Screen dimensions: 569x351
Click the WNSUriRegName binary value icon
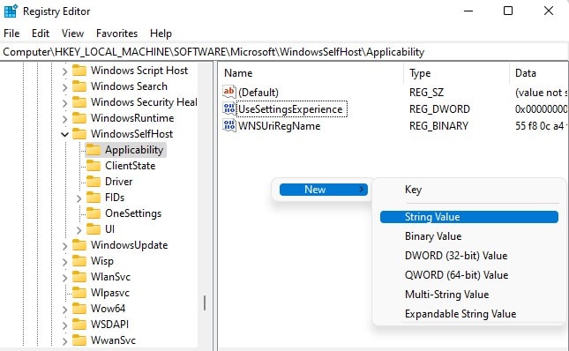(x=229, y=125)
